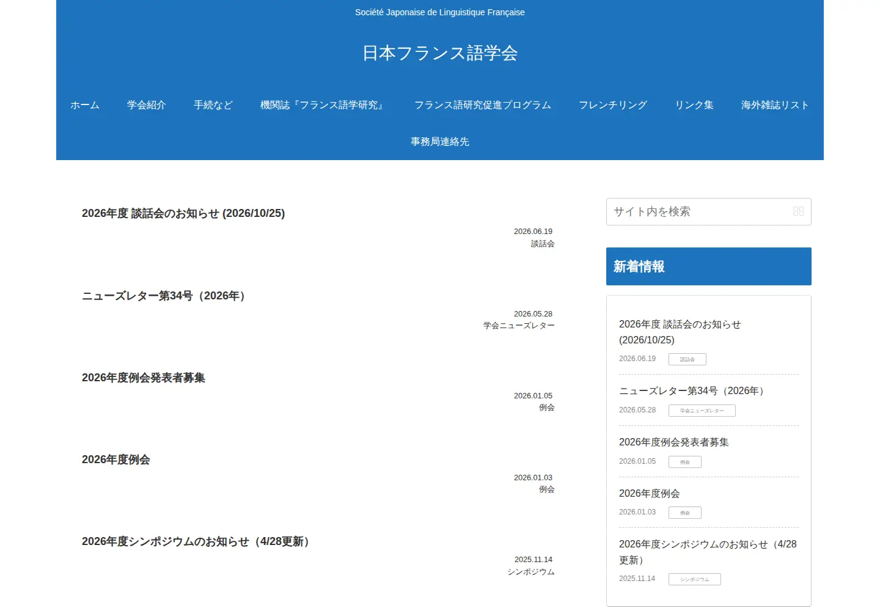Click the 新着情報 sidebar heading

point(709,266)
